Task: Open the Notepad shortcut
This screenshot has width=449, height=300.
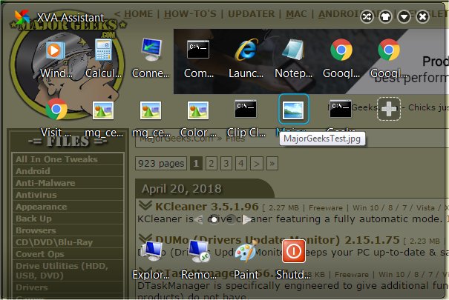Action: click(x=293, y=59)
